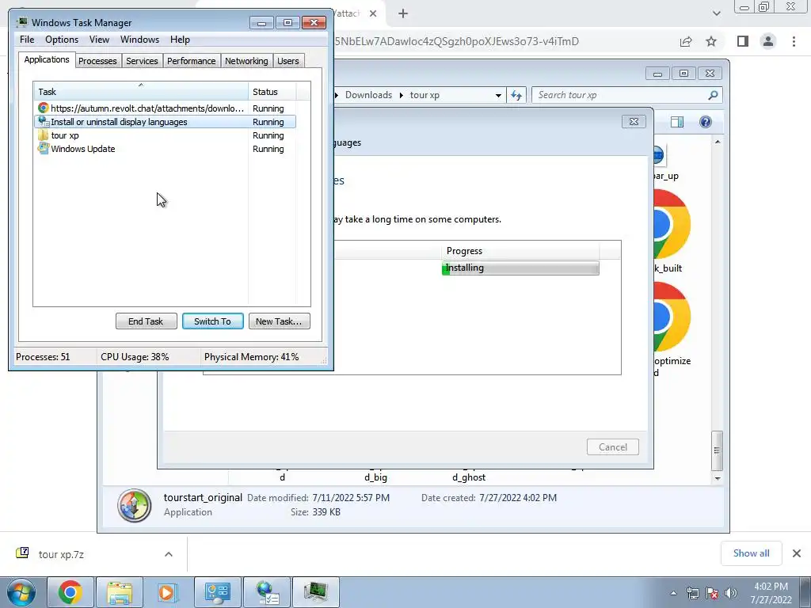811x608 pixels.
Task: Click the display languages installer taskbar icon
Action: pos(267,592)
